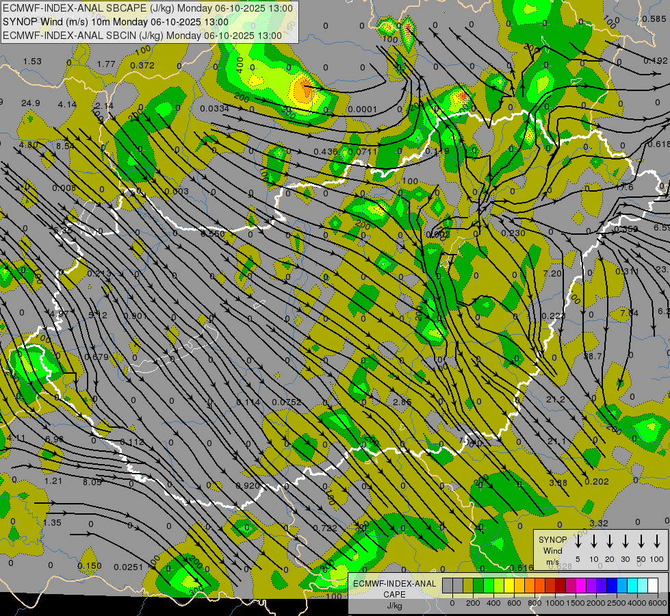
Task: Click the 0.0334 value on the map
Action: [214, 108]
